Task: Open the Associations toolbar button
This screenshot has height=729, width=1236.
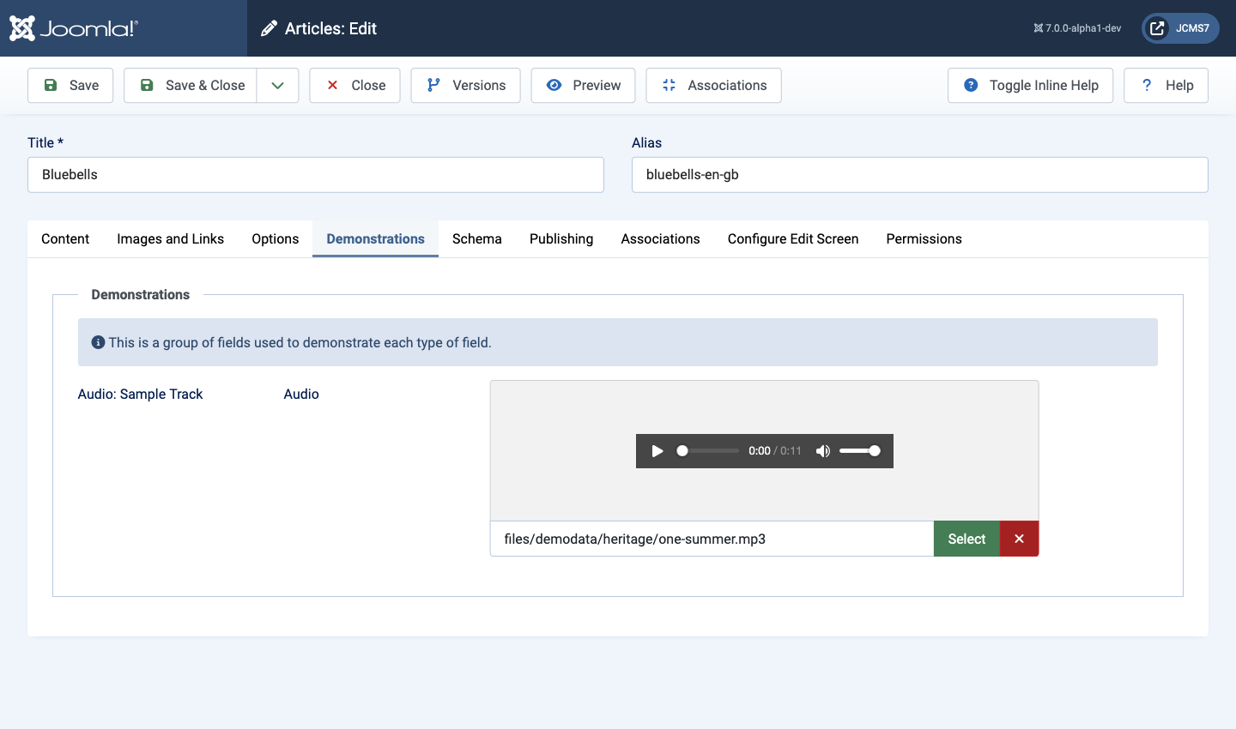Action: (x=713, y=85)
